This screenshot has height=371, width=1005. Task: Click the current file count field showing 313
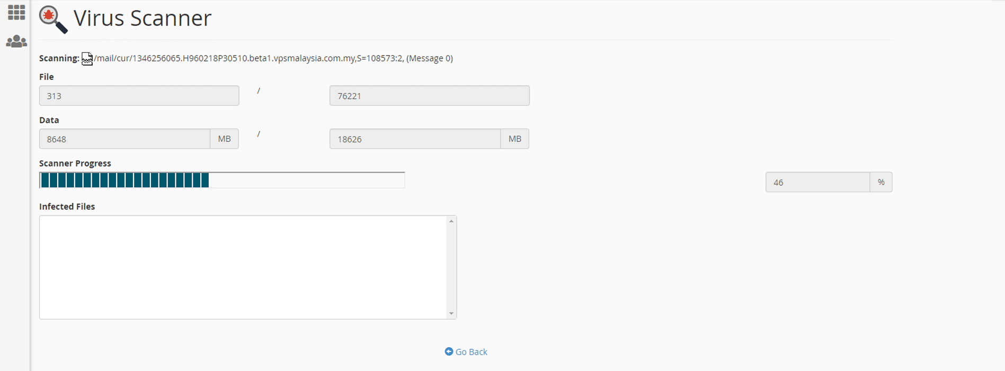coord(139,96)
